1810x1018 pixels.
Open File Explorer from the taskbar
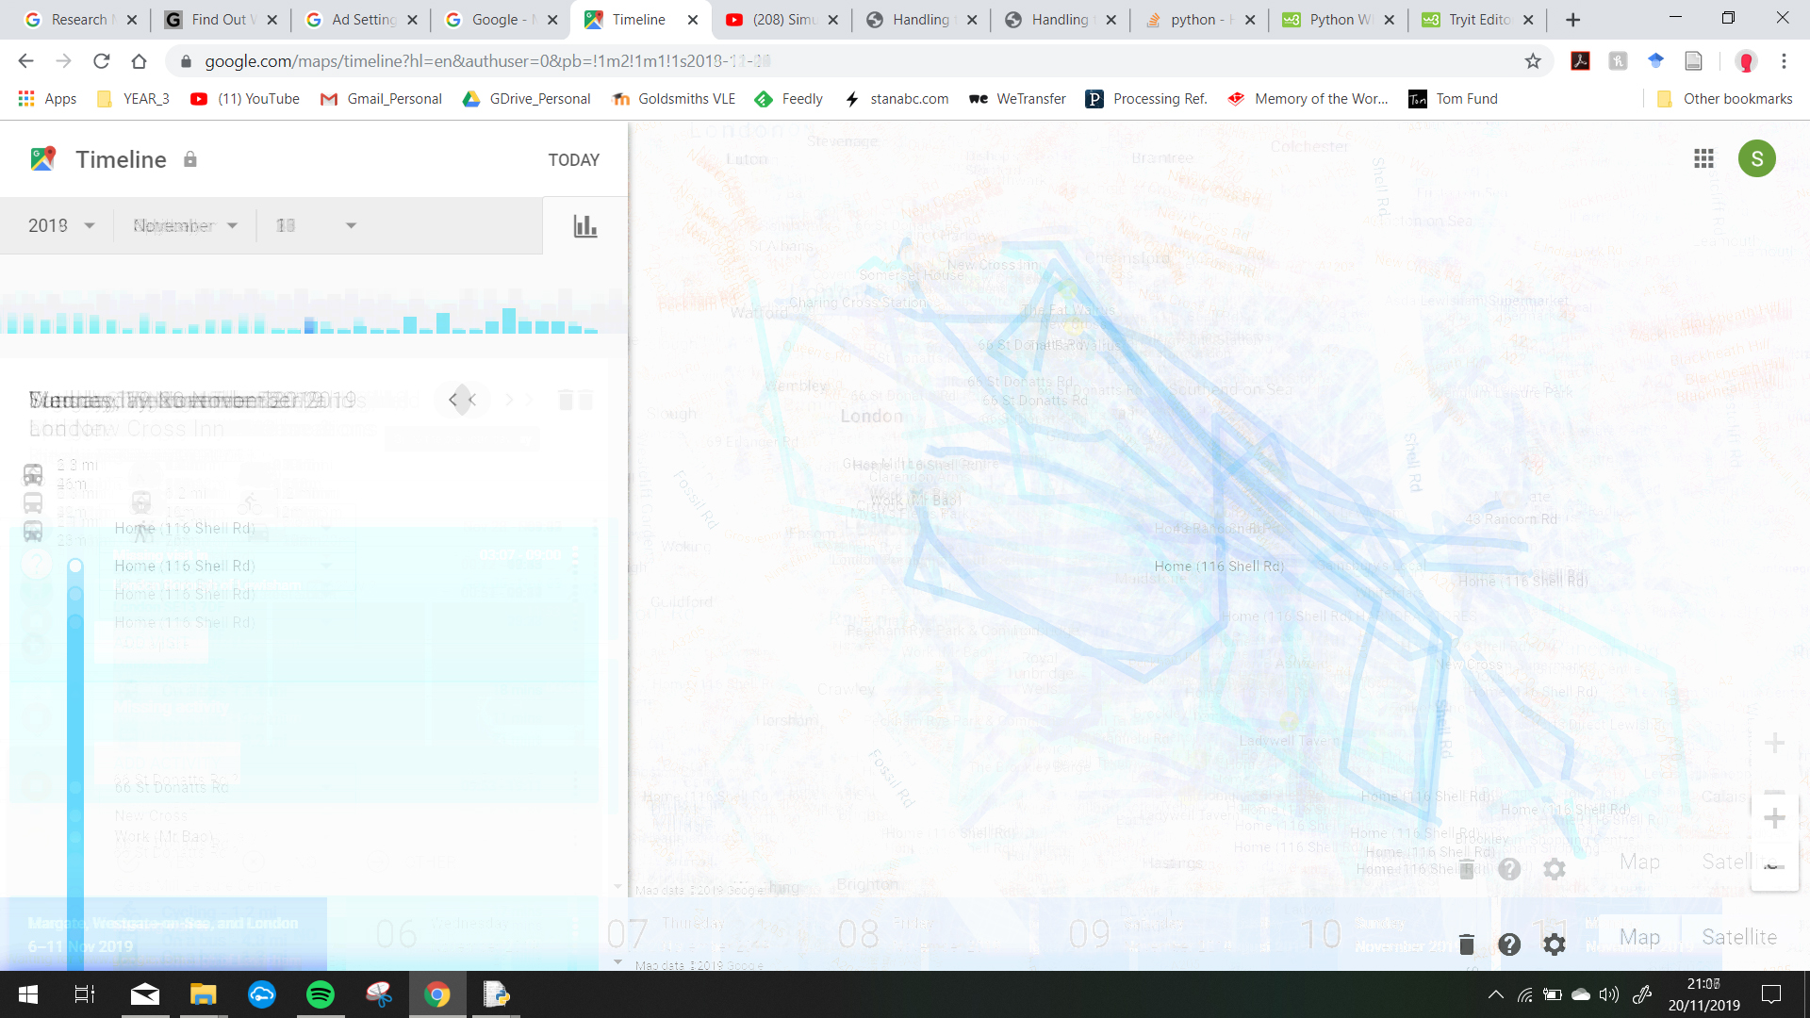(204, 994)
